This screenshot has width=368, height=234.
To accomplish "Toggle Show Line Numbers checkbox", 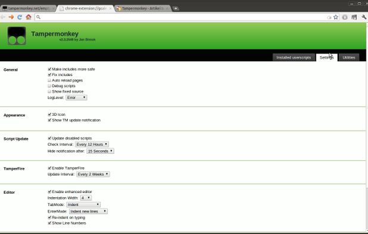I will (x=49, y=223).
